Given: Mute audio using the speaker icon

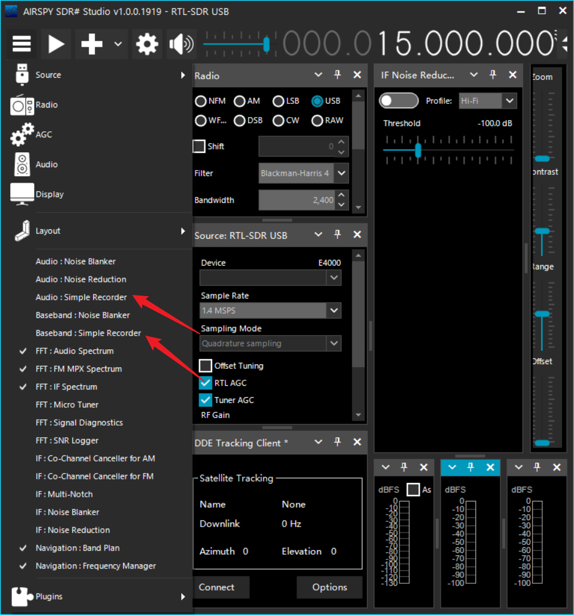Looking at the screenshot, I should (x=181, y=44).
